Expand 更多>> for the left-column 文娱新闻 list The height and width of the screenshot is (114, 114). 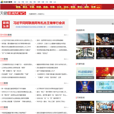66,59
